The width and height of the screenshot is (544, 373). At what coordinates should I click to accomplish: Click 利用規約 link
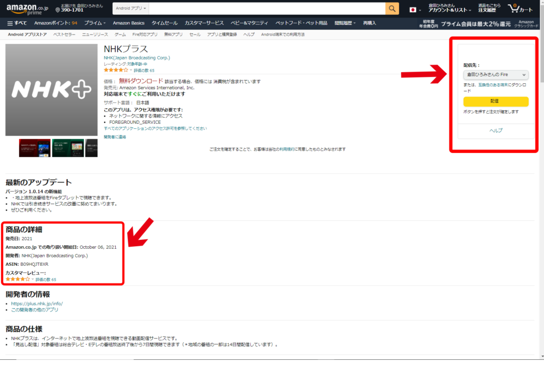pyautogui.click(x=287, y=149)
